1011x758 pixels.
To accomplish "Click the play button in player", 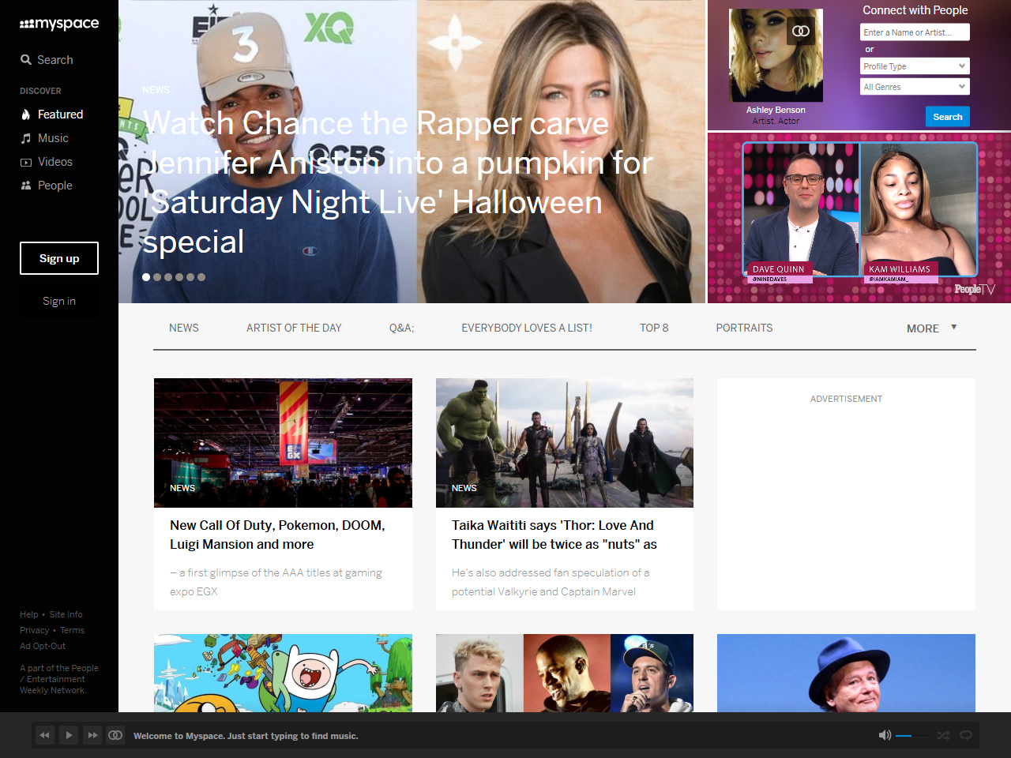I will [x=69, y=735].
